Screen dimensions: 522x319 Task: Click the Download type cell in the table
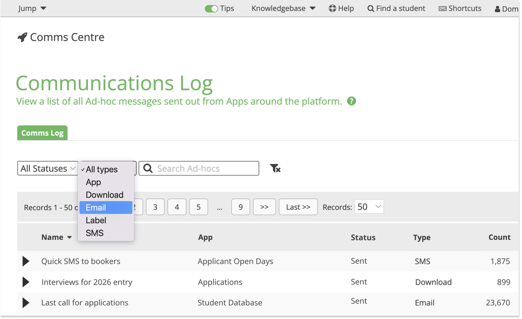point(433,282)
